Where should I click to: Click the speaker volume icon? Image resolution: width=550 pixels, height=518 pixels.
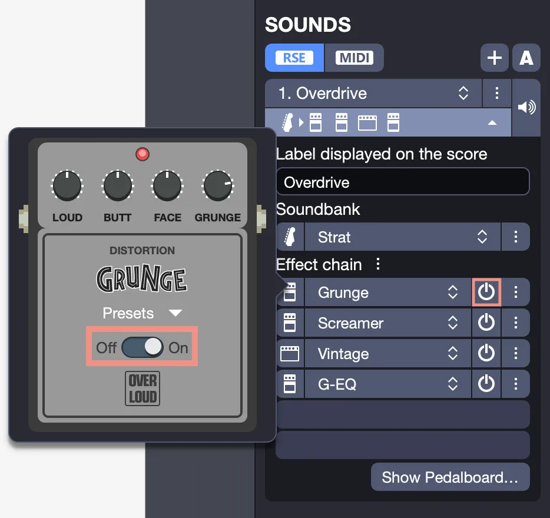526,107
